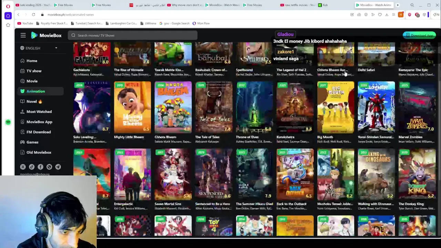441x248 pixels.
Task: Open the Throne of Elves poster
Action: [x=254, y=107]
